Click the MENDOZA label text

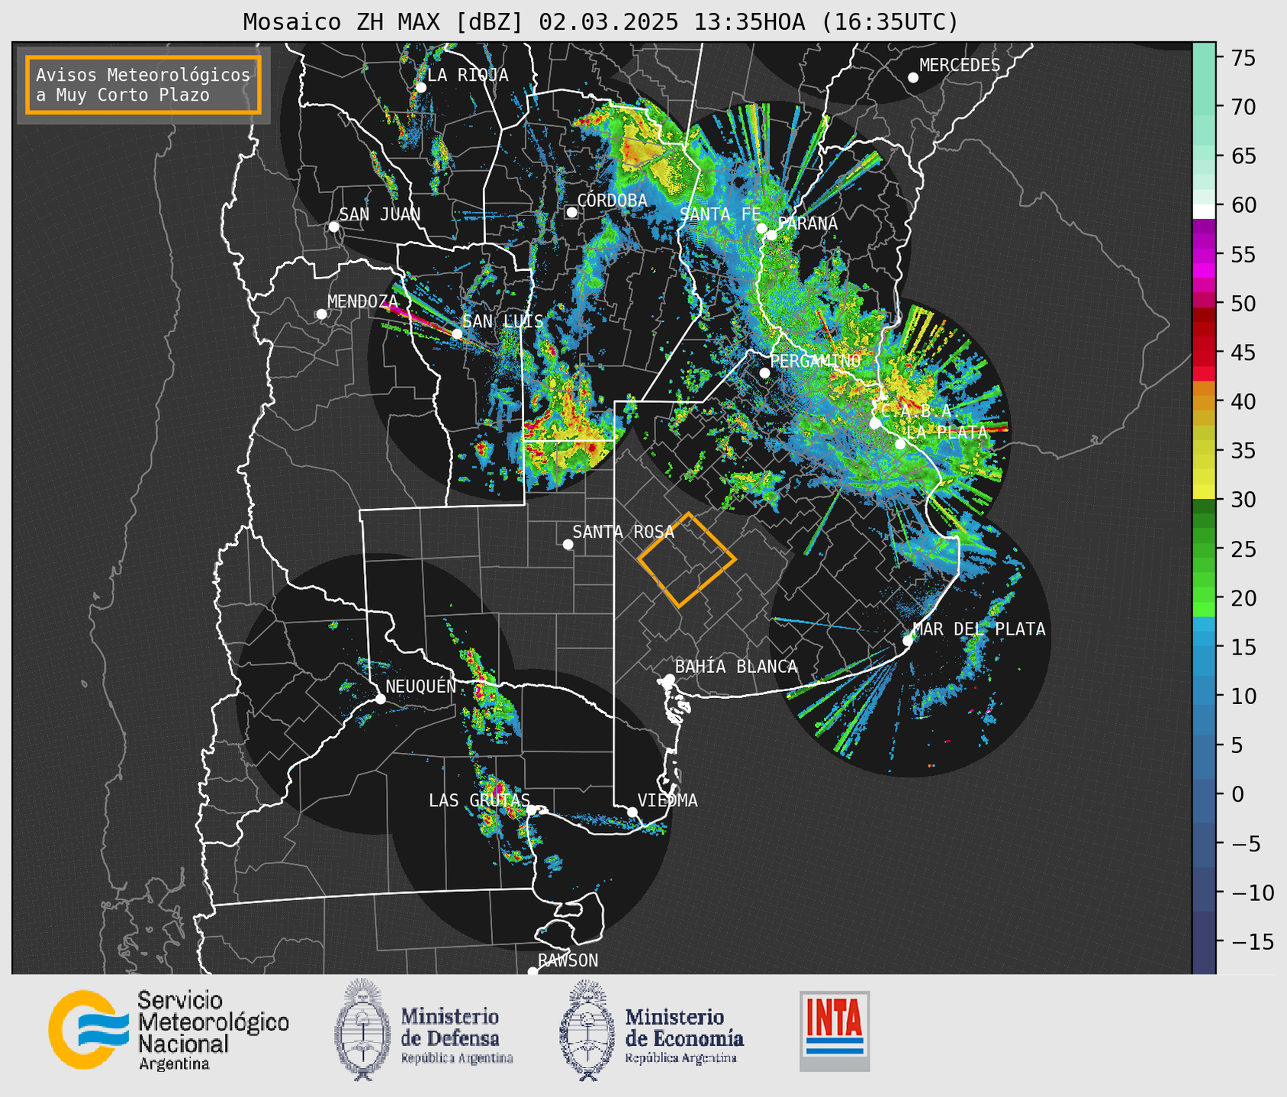[363, 301]
